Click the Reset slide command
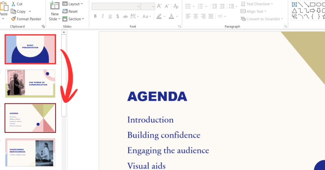The image size is (325, 170). [x=70, y=11]
